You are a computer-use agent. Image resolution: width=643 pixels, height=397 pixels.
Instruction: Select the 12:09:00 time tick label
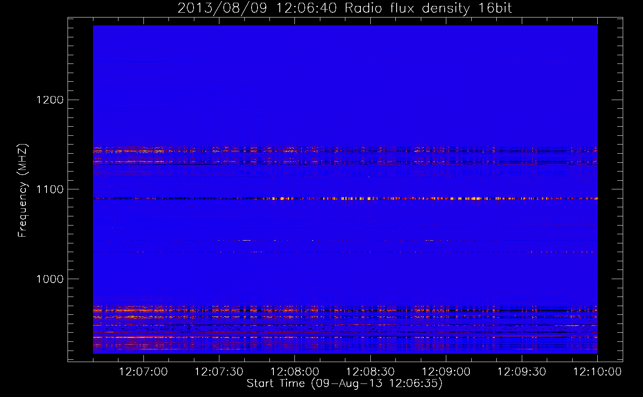[x=446, y=372]
